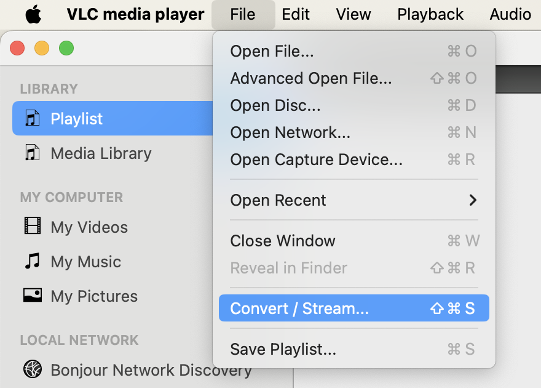Click the Media Library music note icon
Screen dimensions: 541x388
(33, 153)
